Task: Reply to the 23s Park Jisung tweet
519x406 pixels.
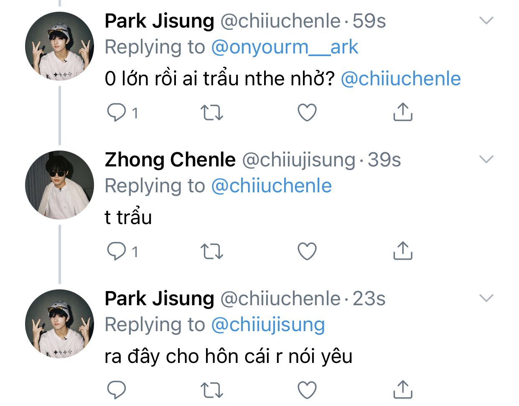Action: click(117, 390)
